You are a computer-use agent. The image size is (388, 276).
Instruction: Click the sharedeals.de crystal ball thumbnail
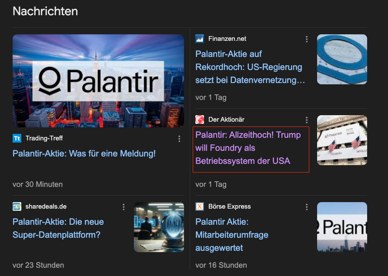pyautogui.click(x=159, y=227)
